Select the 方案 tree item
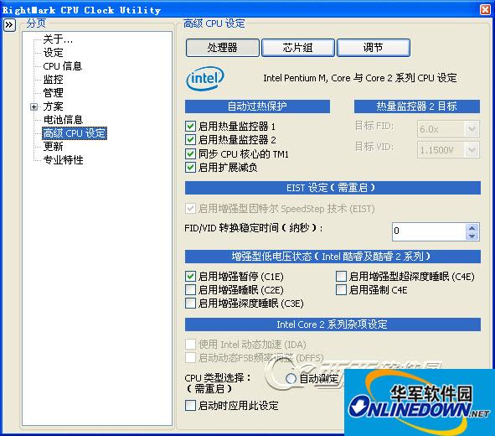The height and width of the screenshot is (436, 495). tap(53, 106)
